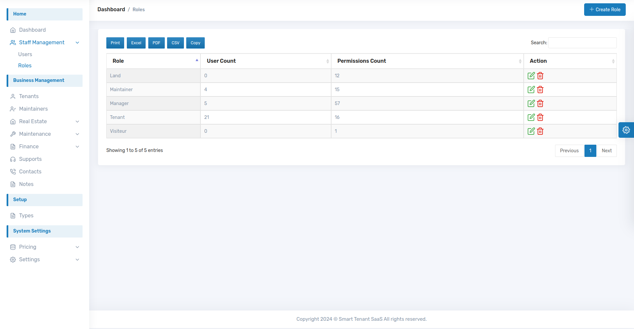The width and height of the screenshot is (634, 329).
Task: Click trash icon for Tenant role
Action: pos(540,117)
